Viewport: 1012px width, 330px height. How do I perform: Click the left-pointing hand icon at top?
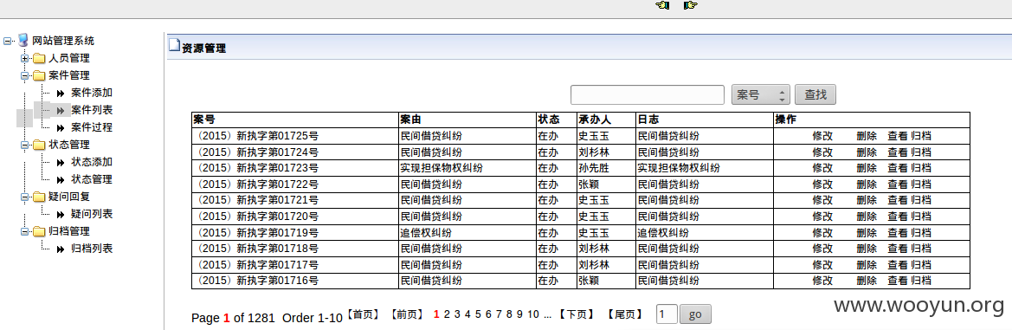[x=662, y=5]
